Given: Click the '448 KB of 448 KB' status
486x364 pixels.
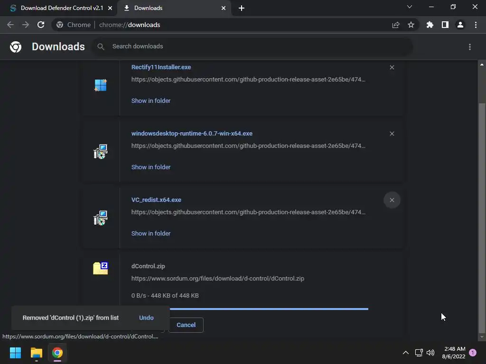Looking at the screenshot, I should pos(175,296).
